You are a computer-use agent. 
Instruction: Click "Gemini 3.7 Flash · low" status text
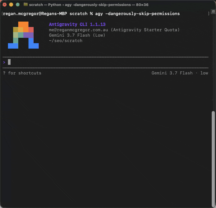(x=180, y=73)
